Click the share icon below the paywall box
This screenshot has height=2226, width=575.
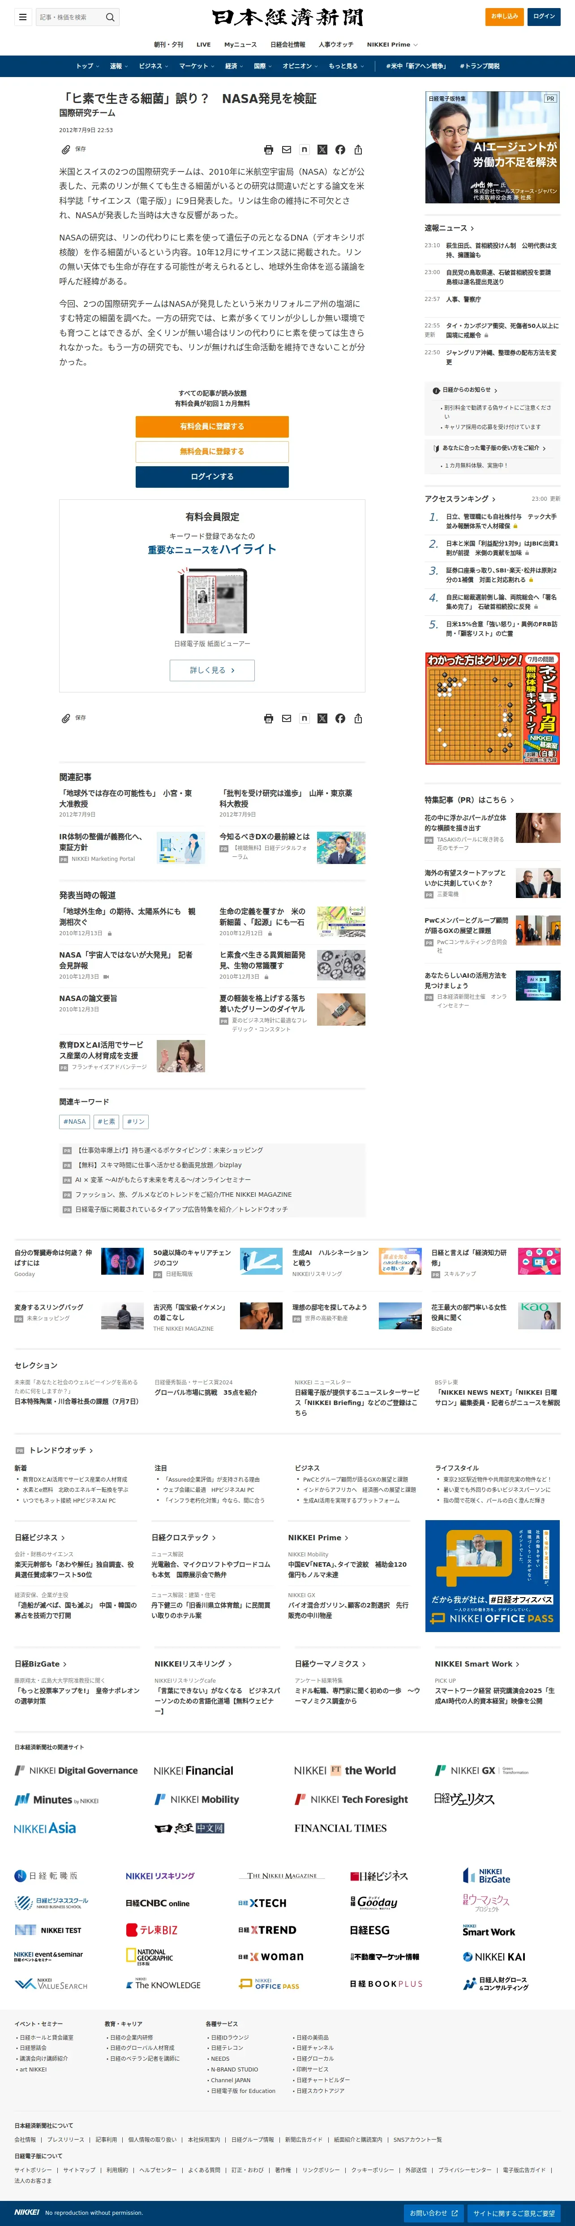(x=358, y=718)
